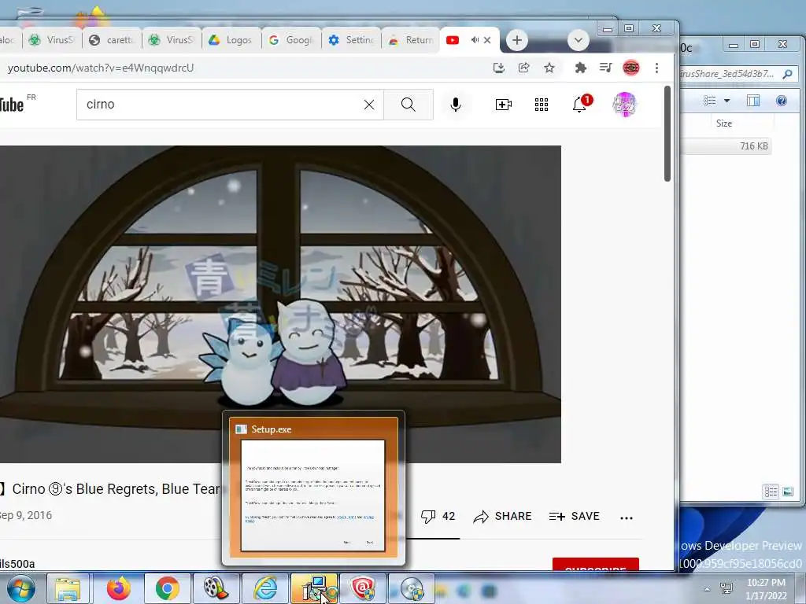Open the YouTube account avatar menu
This screenshot has width=806, height=604.
coord(624,105)
